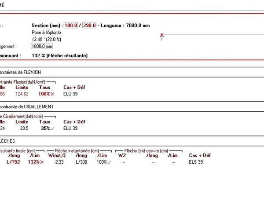The image size is (264, 198).
Task: Click the ELU 39 case in shear row
Action: 70,128
